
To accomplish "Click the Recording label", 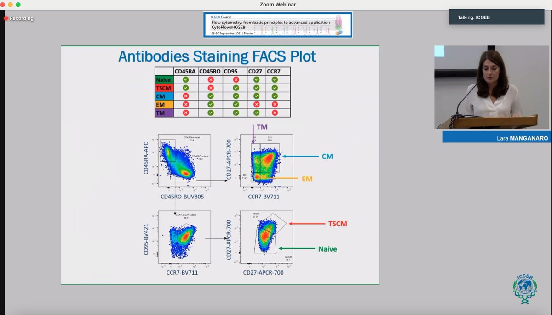I will pos(22,18).
